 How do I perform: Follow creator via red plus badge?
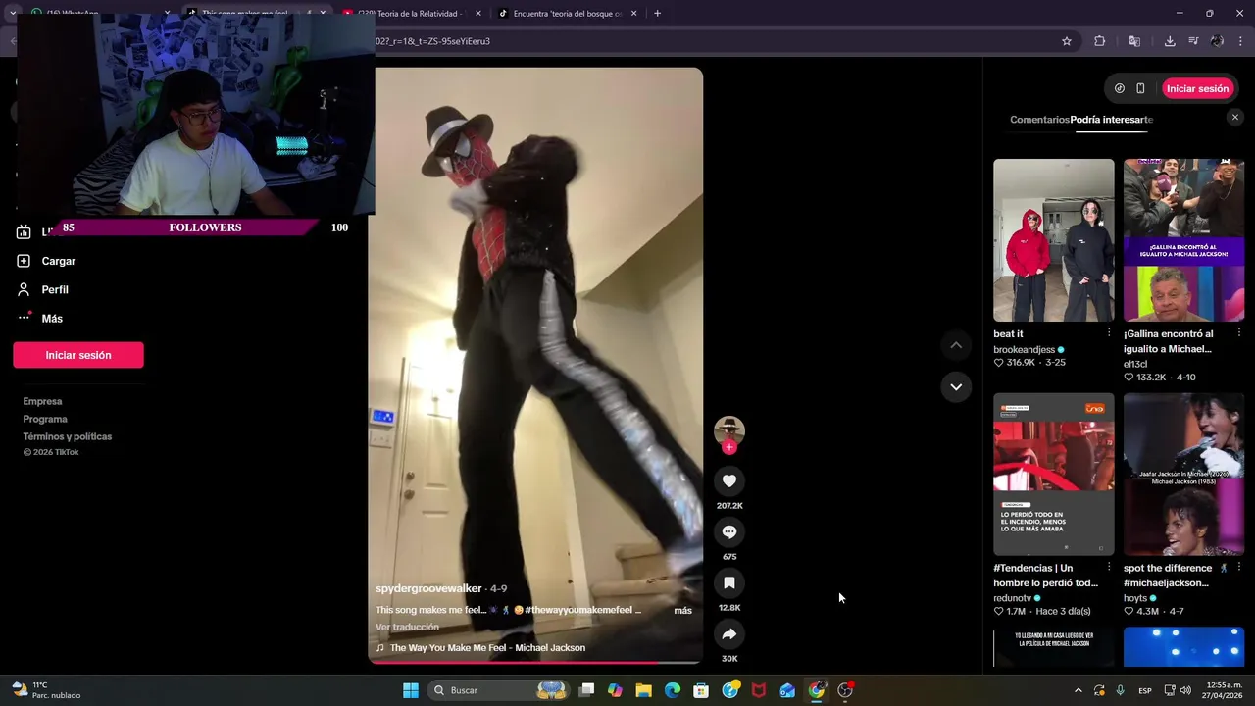729,447
